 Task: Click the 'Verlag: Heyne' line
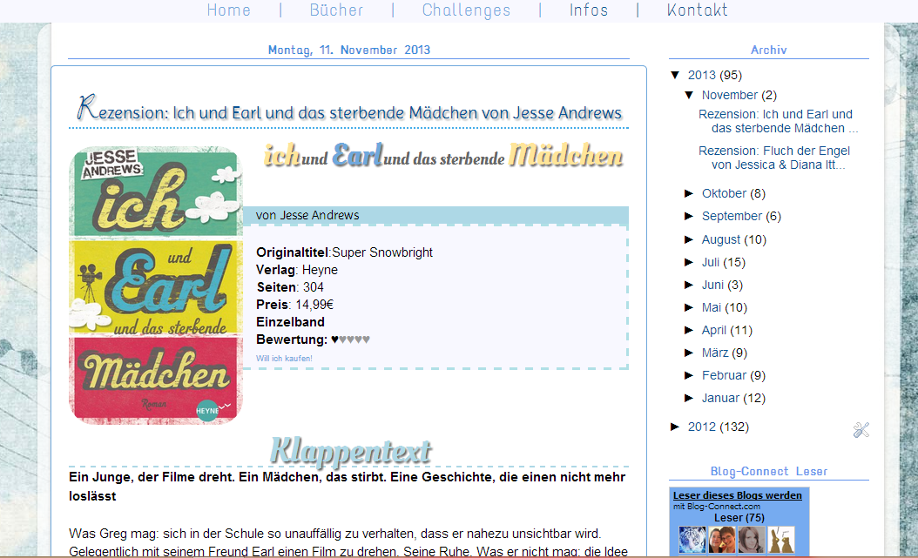tap(297, 270)
